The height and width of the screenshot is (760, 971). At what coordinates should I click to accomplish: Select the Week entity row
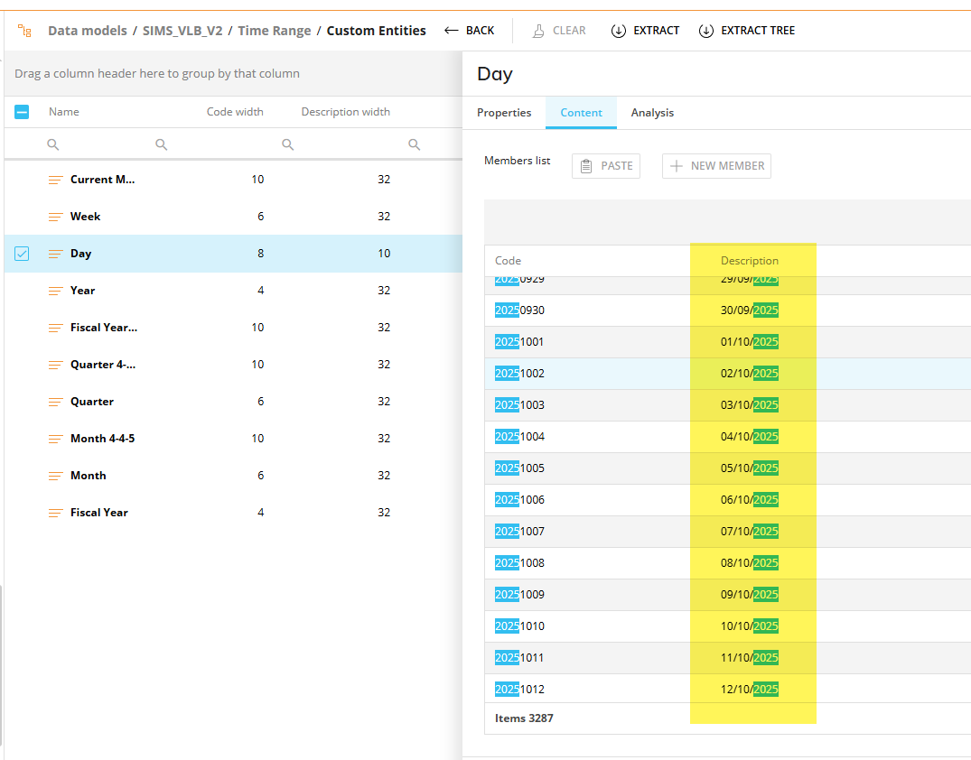[x=233, y=217]
